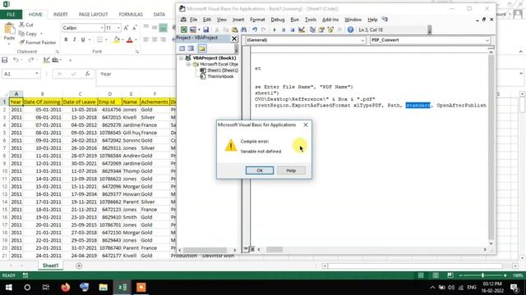The height and width of the screenshot is (295, 526).
Task: Open the Window menu in VBA editor
Action: (353, 20)
